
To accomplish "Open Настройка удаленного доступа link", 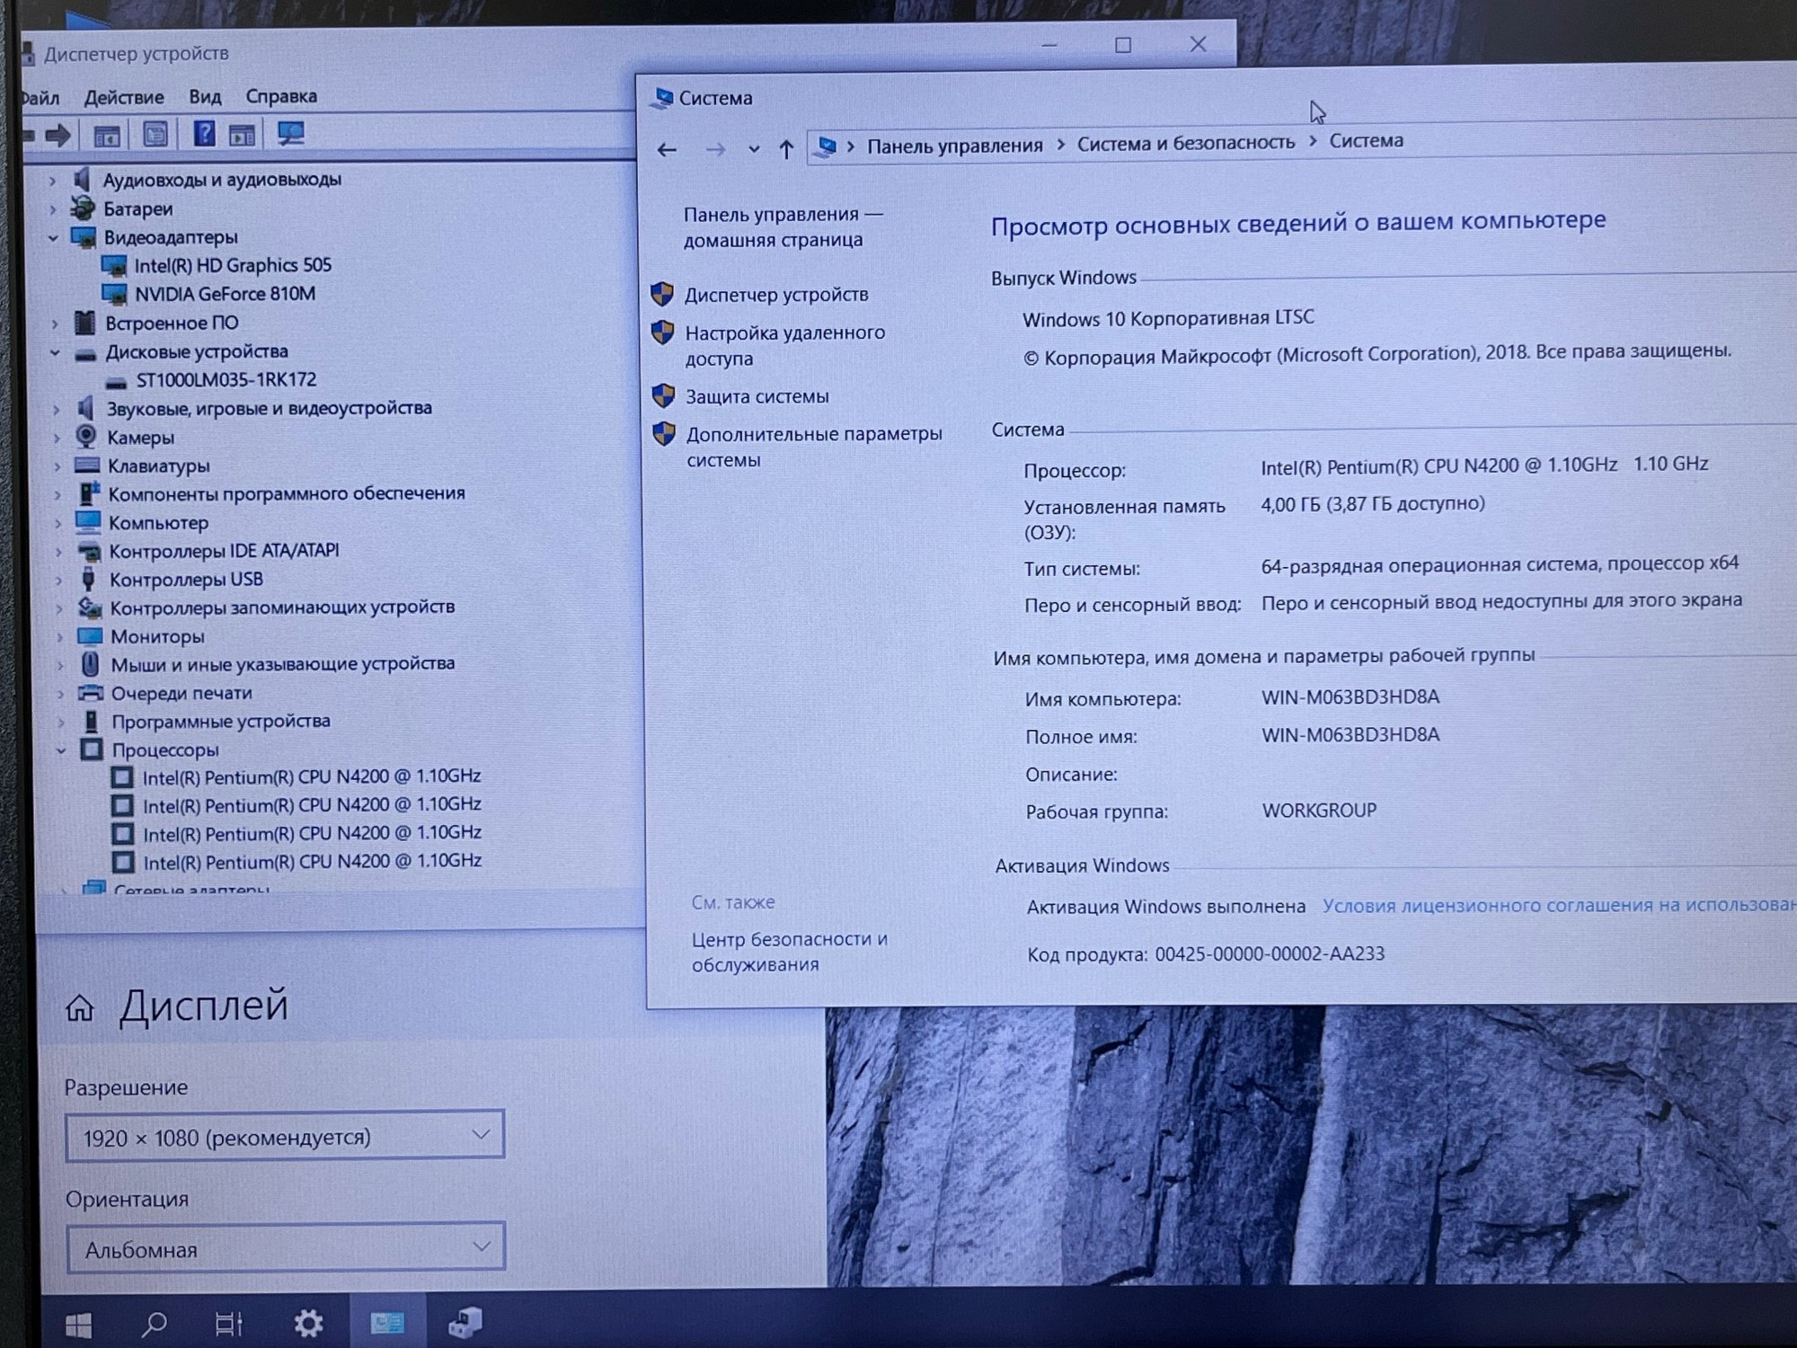I will 784,346.
